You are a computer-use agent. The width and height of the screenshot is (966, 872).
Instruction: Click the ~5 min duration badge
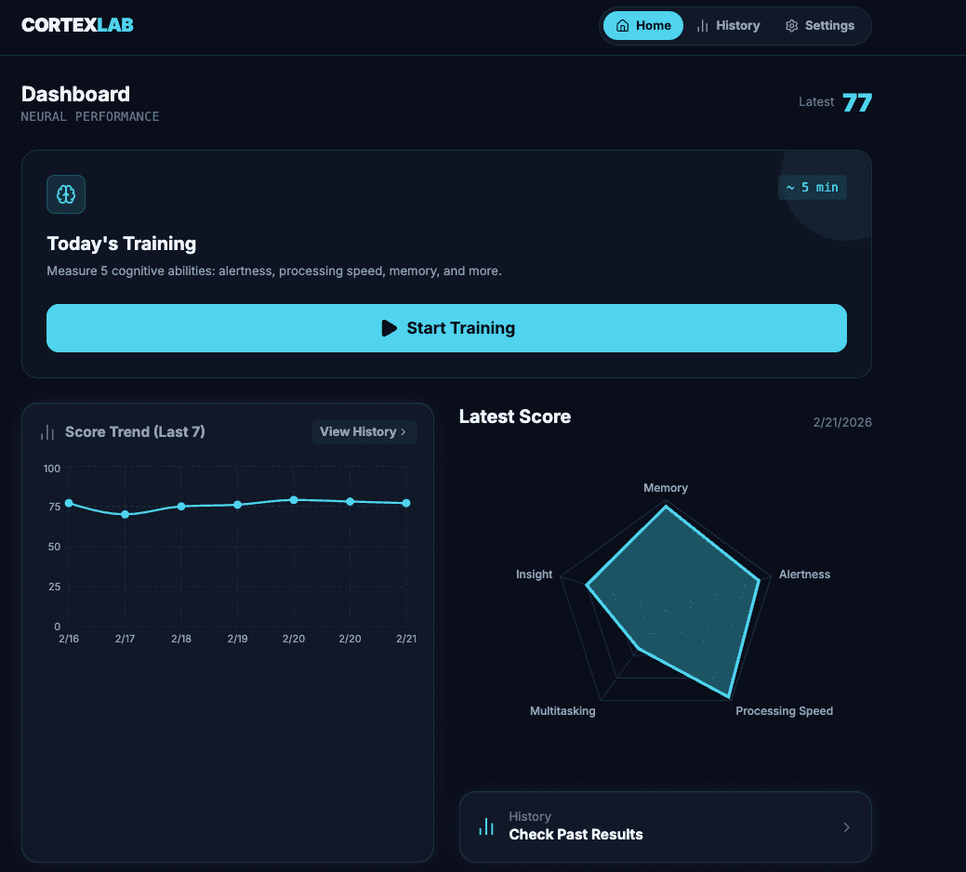coord(812,187)
